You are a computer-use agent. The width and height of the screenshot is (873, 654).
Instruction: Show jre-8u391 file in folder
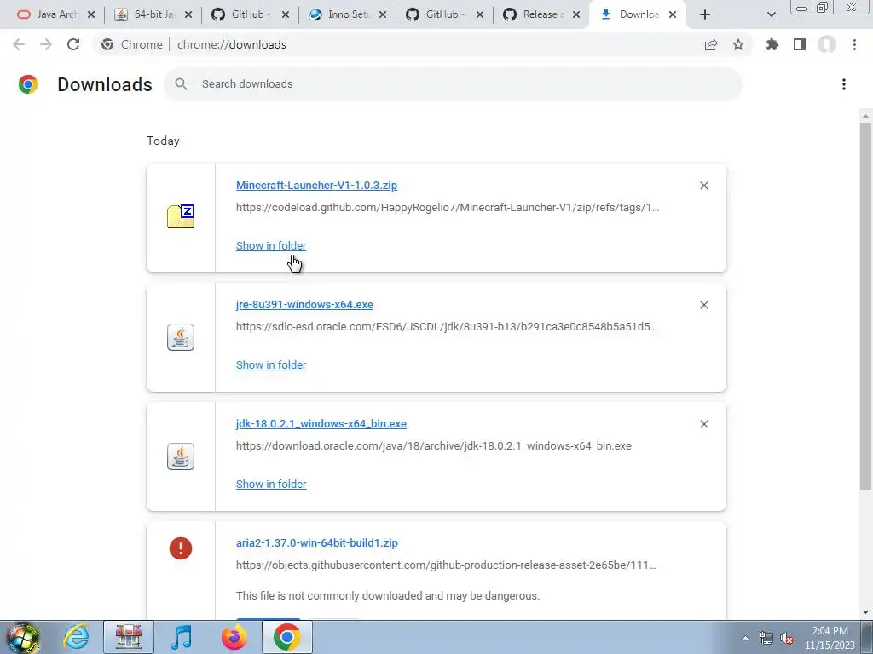271,364
